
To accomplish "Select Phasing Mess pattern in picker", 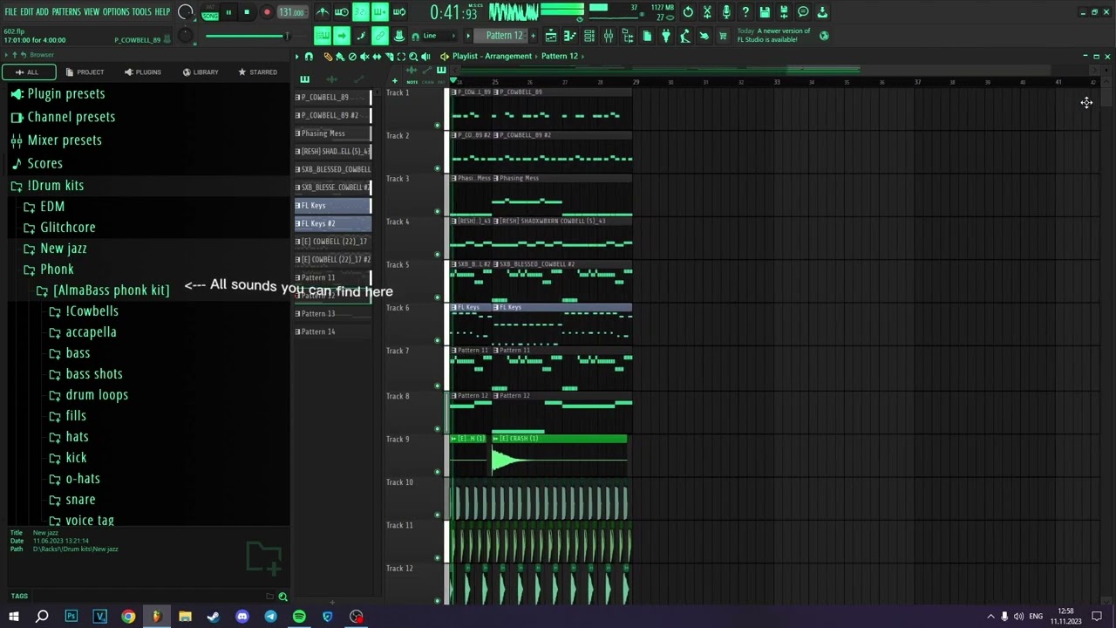I will point(332,133).
